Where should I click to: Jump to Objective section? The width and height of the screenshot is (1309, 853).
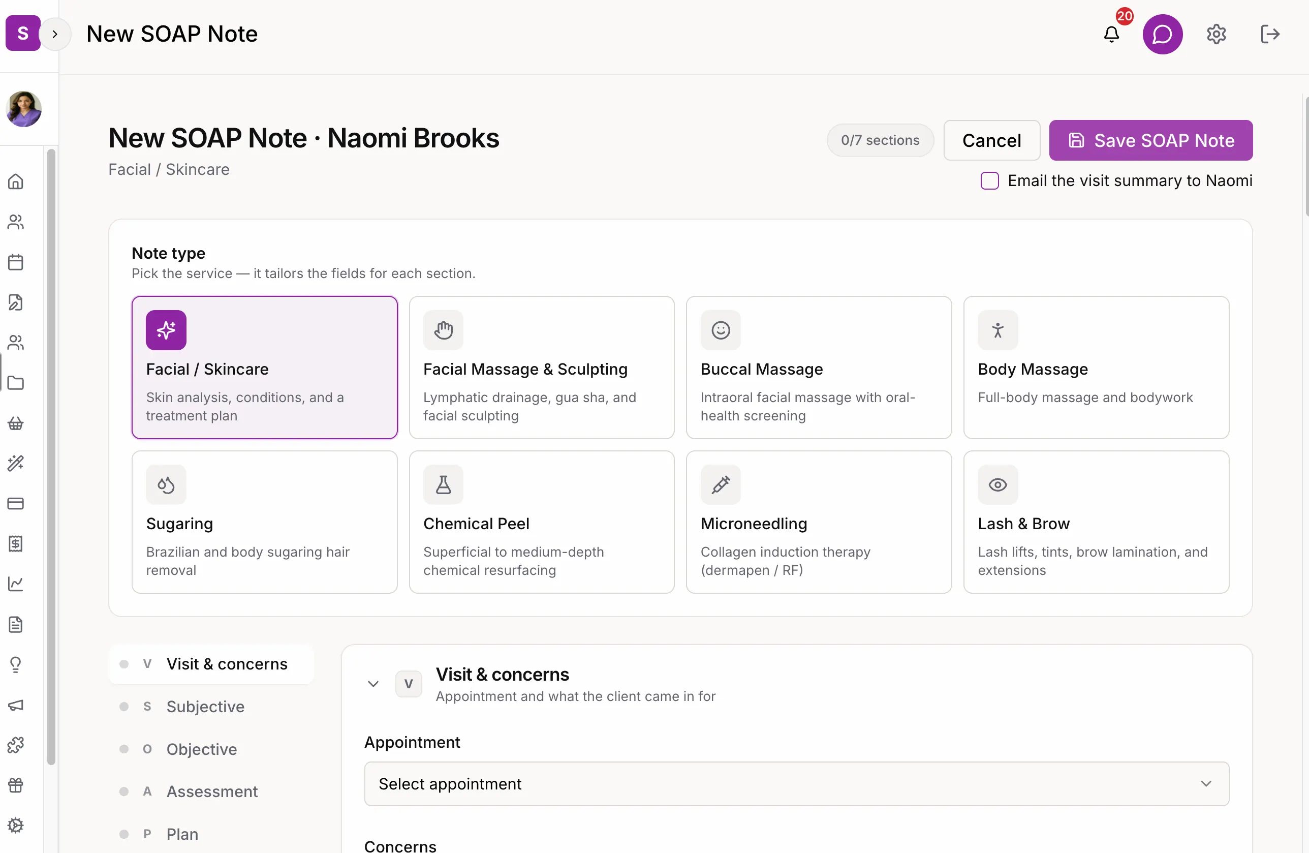click(211, 749)
